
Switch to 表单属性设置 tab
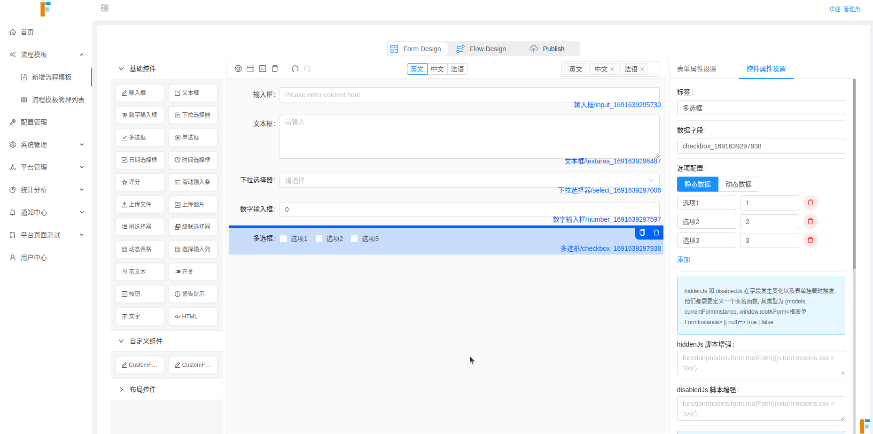click(696, 69)
